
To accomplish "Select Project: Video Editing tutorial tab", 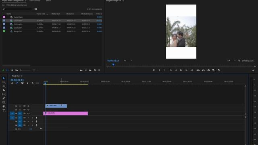I will [x=12, y=1].
